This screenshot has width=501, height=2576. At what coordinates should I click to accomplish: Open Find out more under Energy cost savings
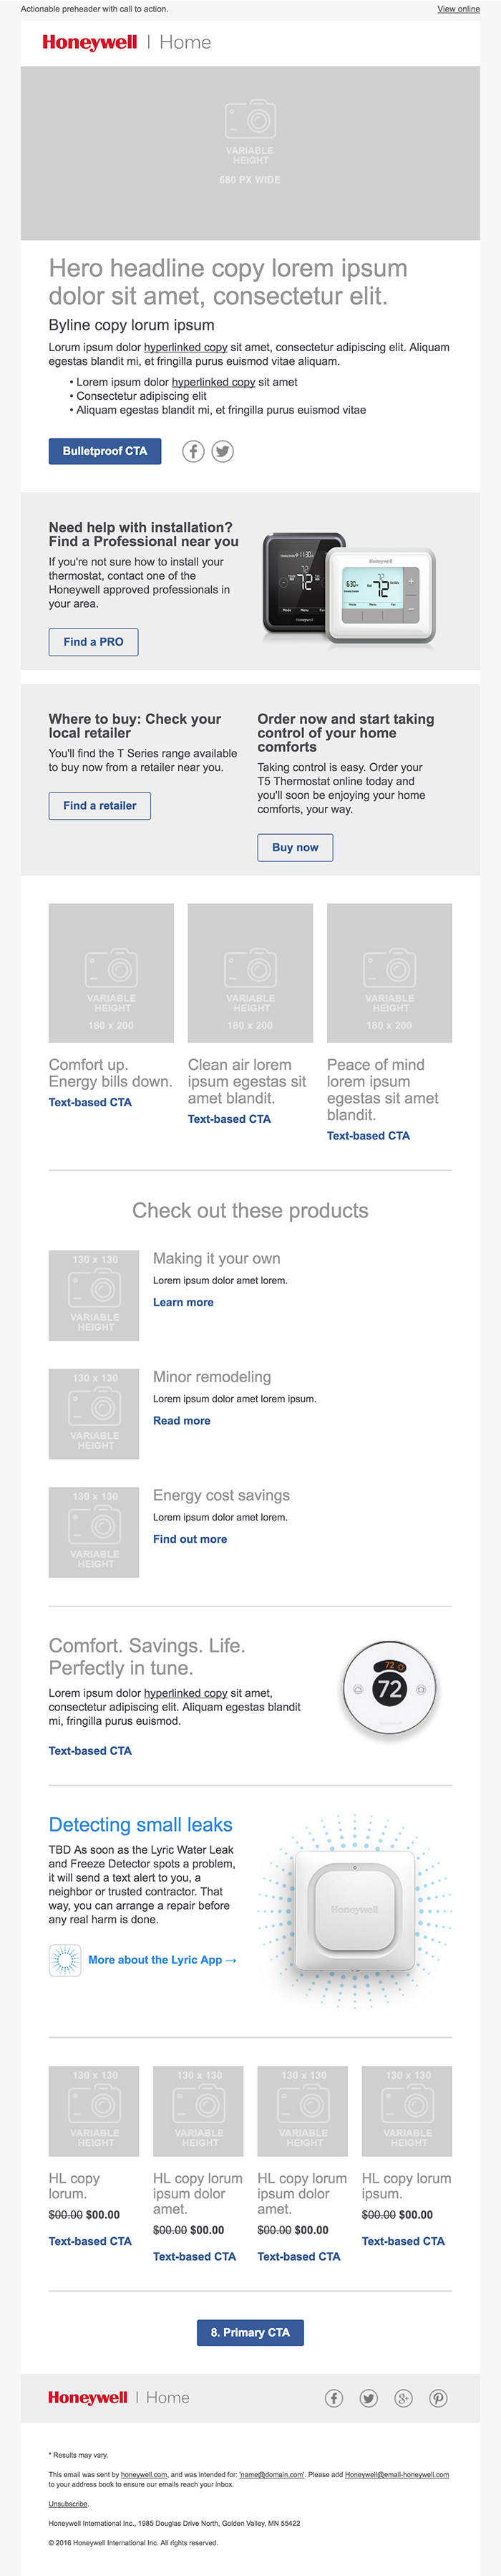(x=190, y=1539)
